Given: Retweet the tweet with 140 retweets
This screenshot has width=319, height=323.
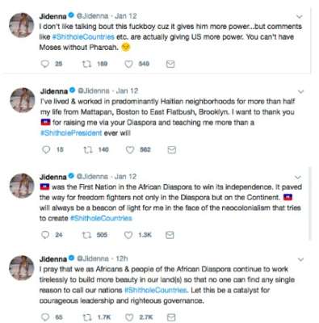Looking at the screenshot, I should tap(88, 149).
